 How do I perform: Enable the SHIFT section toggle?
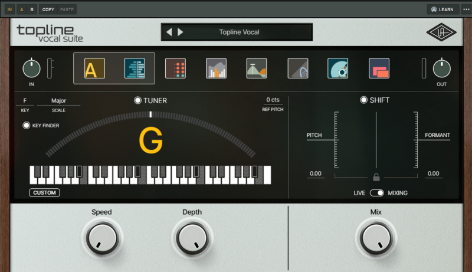pyautogui.click(x=364, y=100)
